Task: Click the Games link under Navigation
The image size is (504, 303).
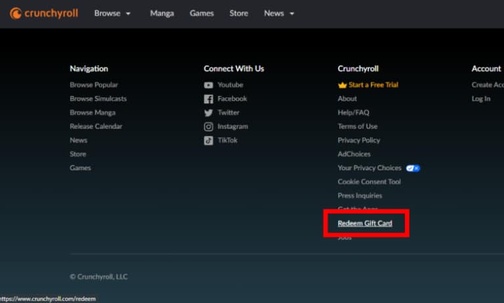Action: coord(80,168)
